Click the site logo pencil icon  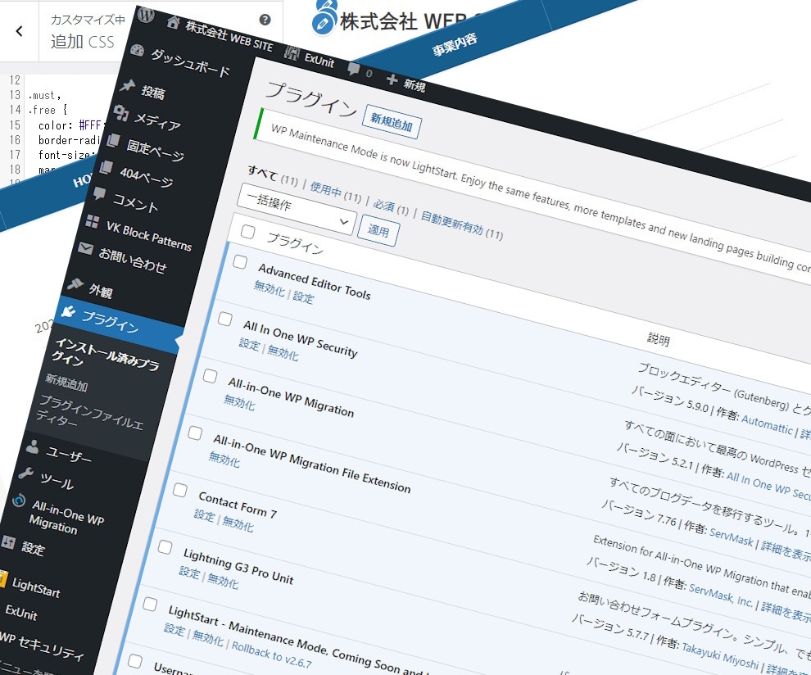coord(324,23)
